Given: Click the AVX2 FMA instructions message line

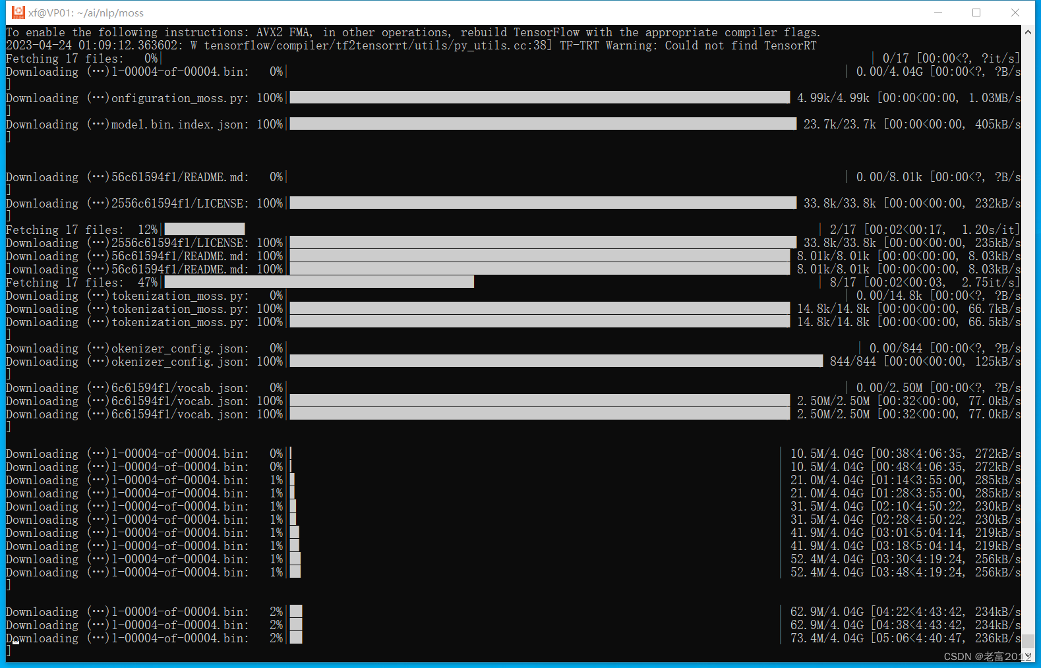Looking at the screenshot, I should click(x=413, y=32).
